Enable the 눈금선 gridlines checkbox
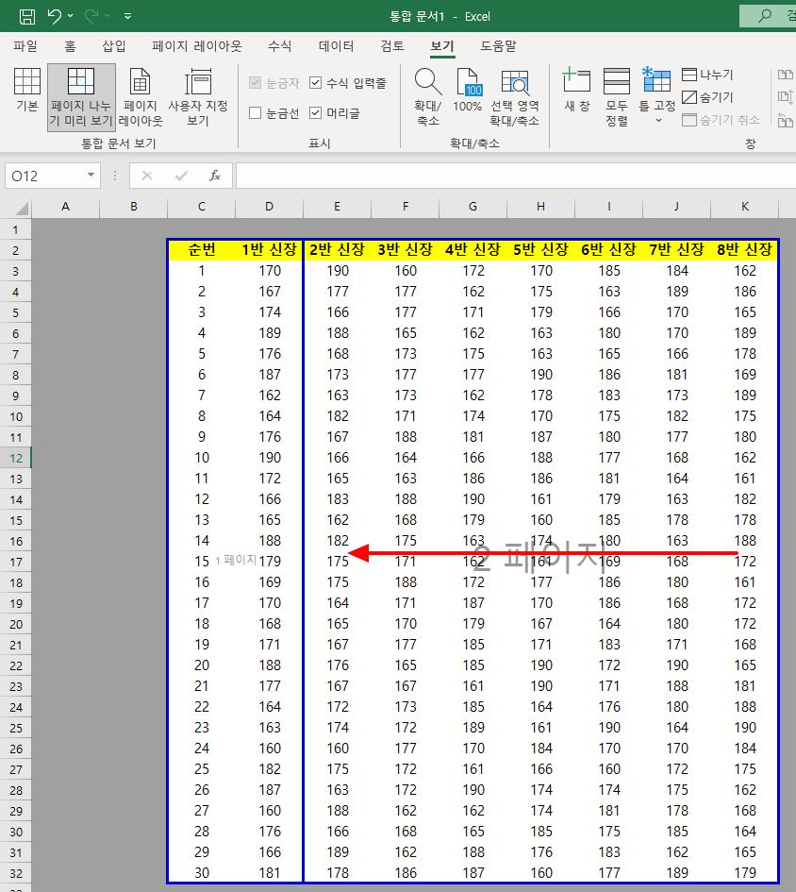The height and width of the screenshot is (892, 796). [274, 113]
